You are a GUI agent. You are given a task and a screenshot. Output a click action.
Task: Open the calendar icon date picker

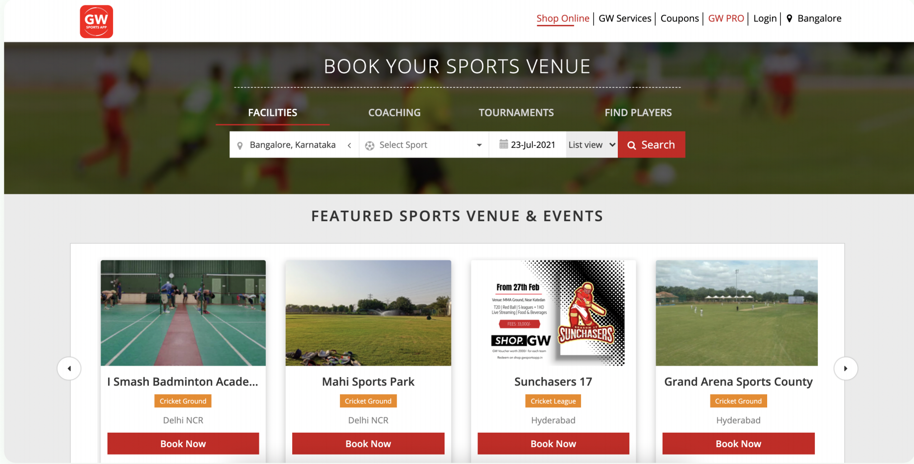click(x=504, y=145)
